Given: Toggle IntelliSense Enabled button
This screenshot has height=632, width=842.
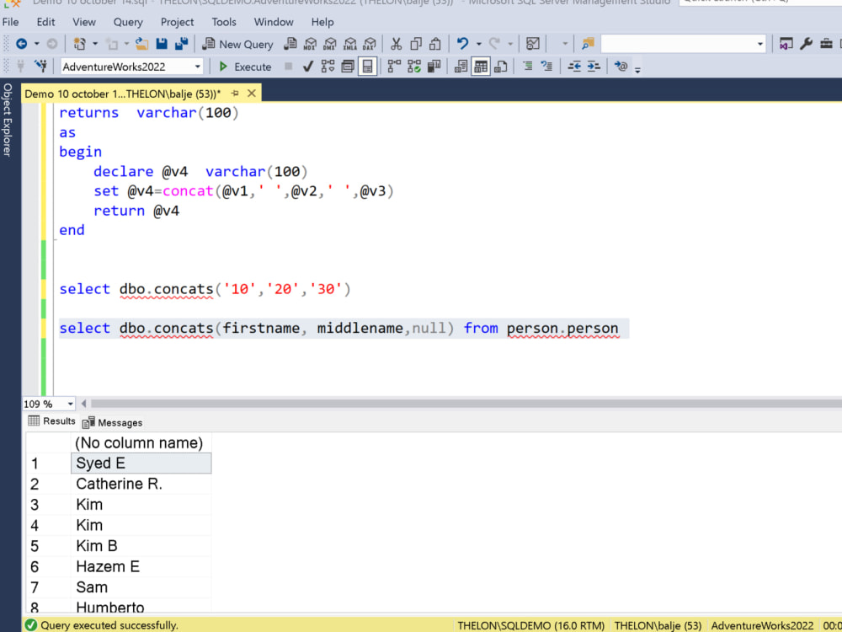Looking at the screenshot, I should tap(367, 67).
